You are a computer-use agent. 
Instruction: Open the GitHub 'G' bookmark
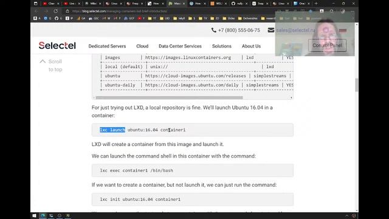58,18
